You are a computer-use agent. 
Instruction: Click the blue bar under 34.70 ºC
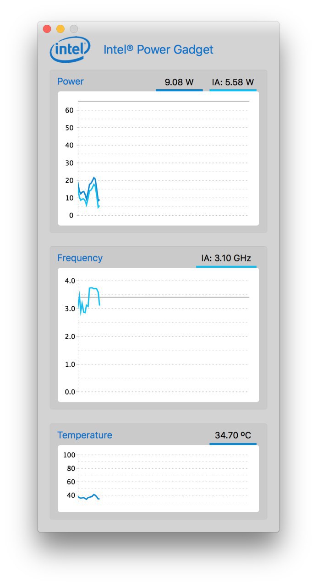(x=233, y=444)
